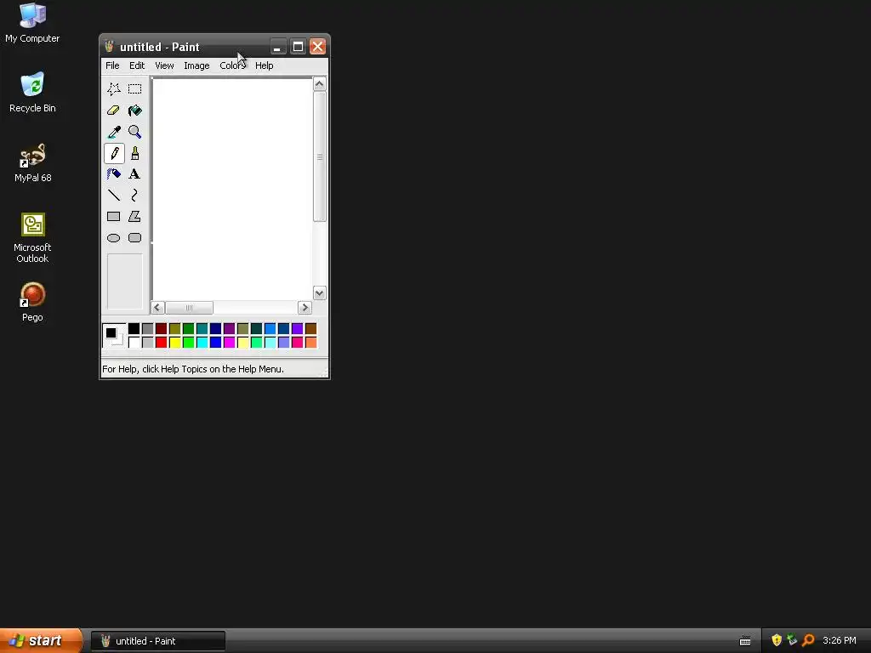This screenshot has width=871, height=653.
Task: Choose the Polygon tool
Action: [x=134, y=217]
